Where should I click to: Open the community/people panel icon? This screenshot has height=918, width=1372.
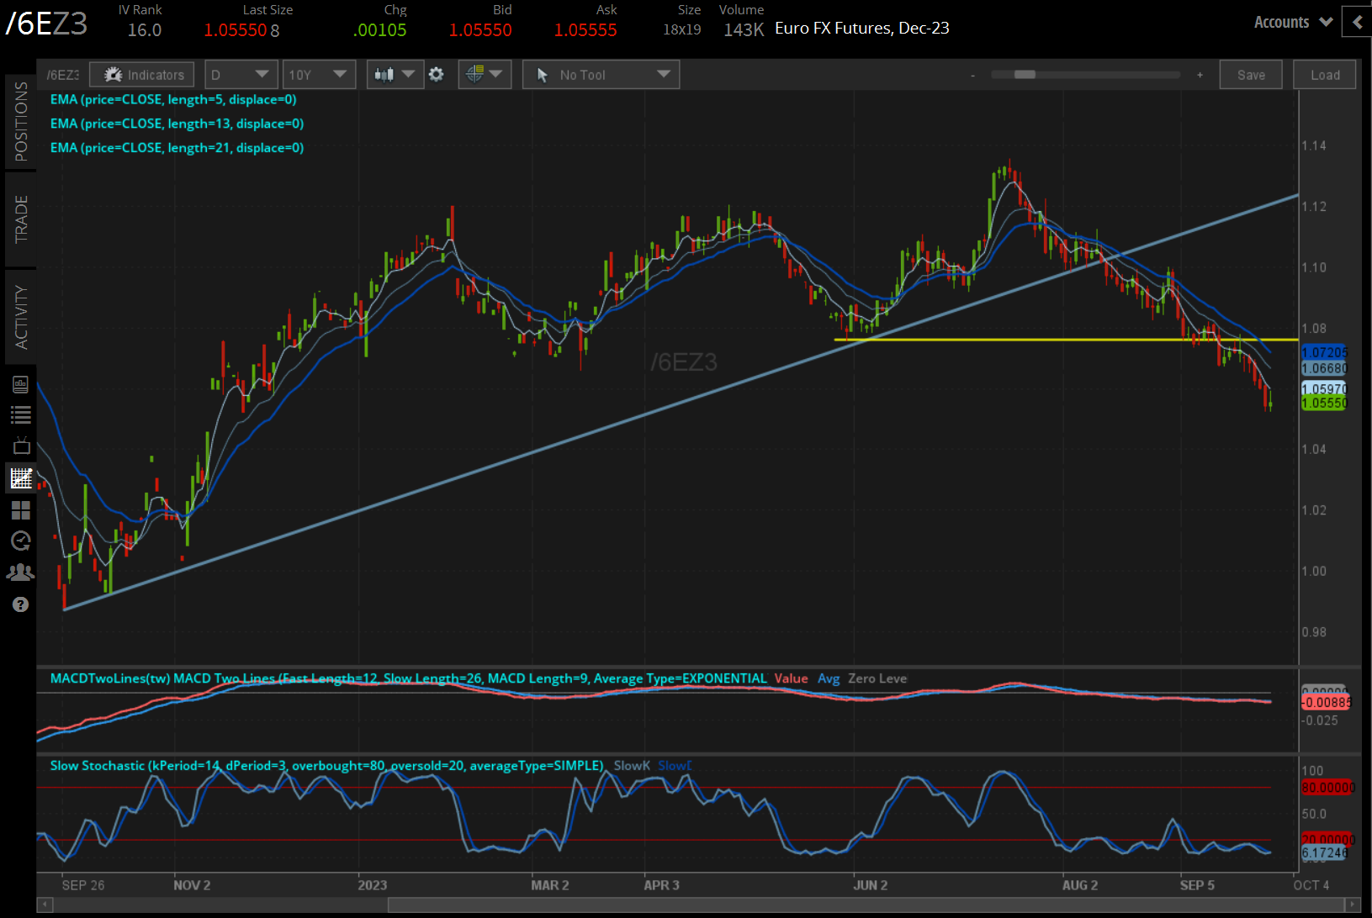(x=21, y=572)
